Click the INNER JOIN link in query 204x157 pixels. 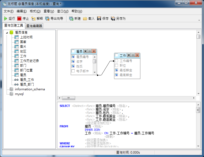[x=92, y=130]
